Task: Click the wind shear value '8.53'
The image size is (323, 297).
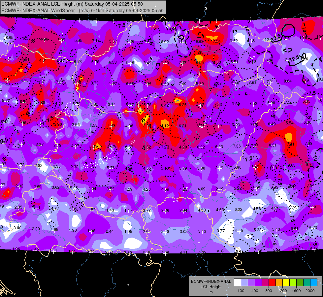Action: [x=165, y=84]
